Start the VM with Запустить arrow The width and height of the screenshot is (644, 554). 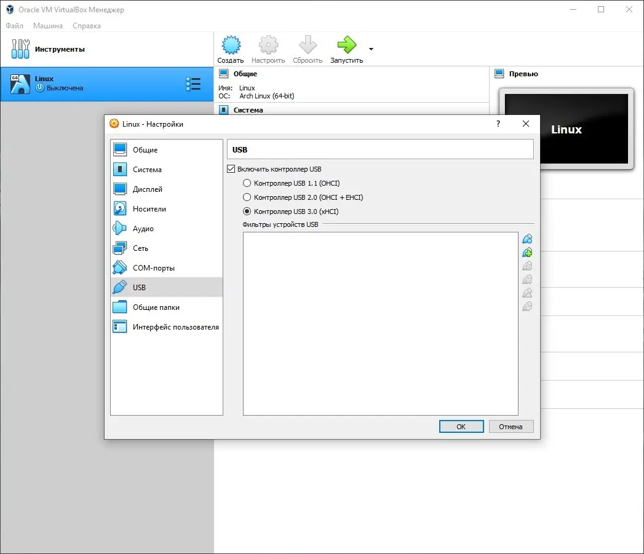347,49
